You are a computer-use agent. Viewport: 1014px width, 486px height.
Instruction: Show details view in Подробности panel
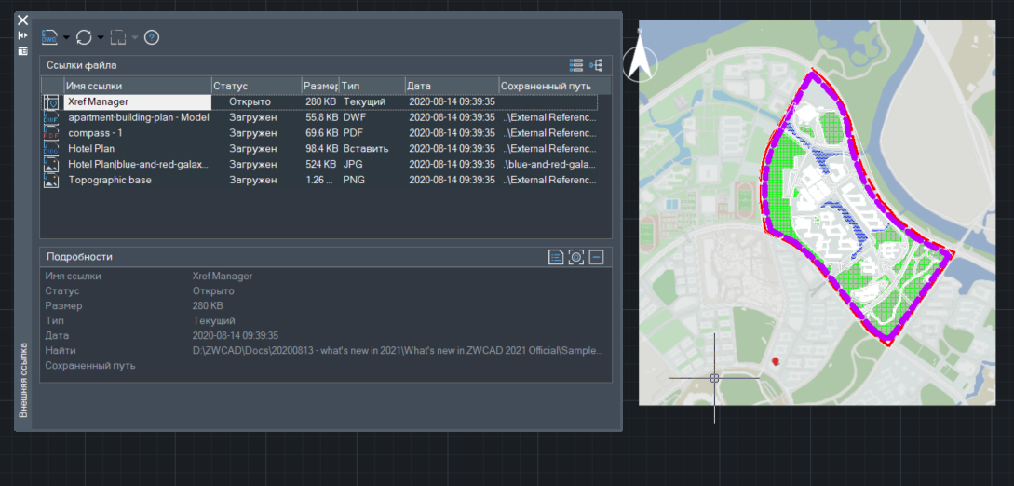556,257
